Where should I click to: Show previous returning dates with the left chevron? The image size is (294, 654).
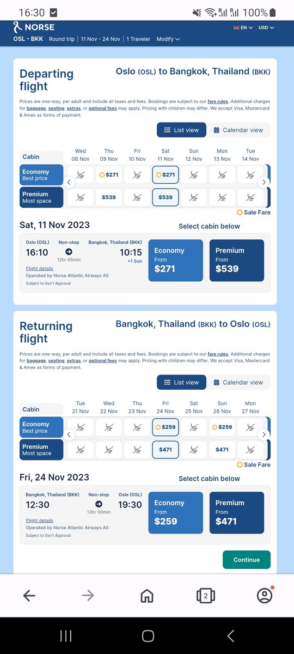pos(69,434)
